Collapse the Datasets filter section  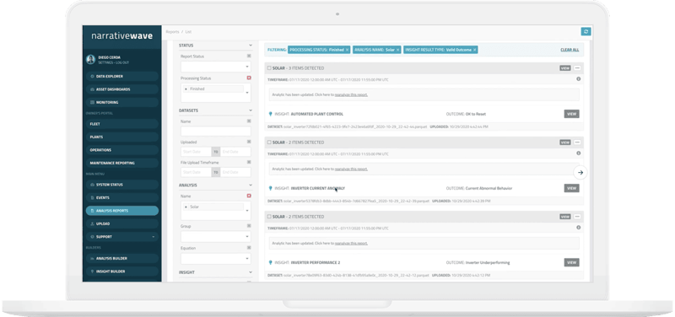251,110
